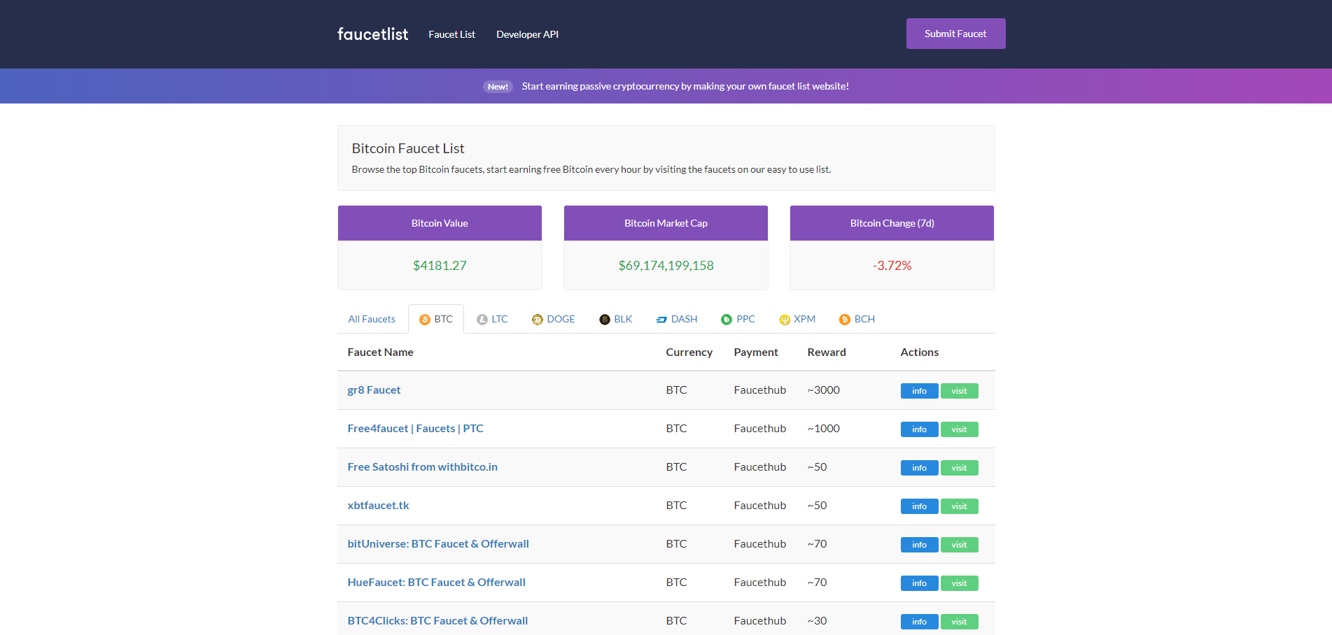Switch to the All Faucets tab
This screenshot has height=635, width=1332.
pos(372,318)
